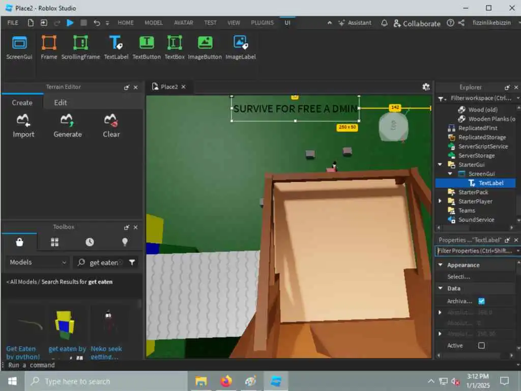Image resolution: width=521 pixels, height=391 pixels.
Task: Click the Stop playtest button
Action: pos(84,22)
